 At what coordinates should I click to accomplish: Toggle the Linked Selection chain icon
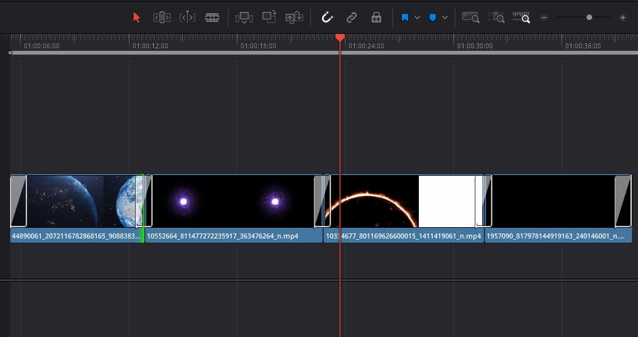point(352,18)
